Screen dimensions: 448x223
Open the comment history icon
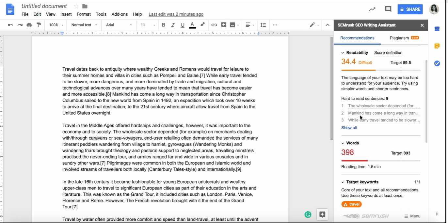click(388, 9)
